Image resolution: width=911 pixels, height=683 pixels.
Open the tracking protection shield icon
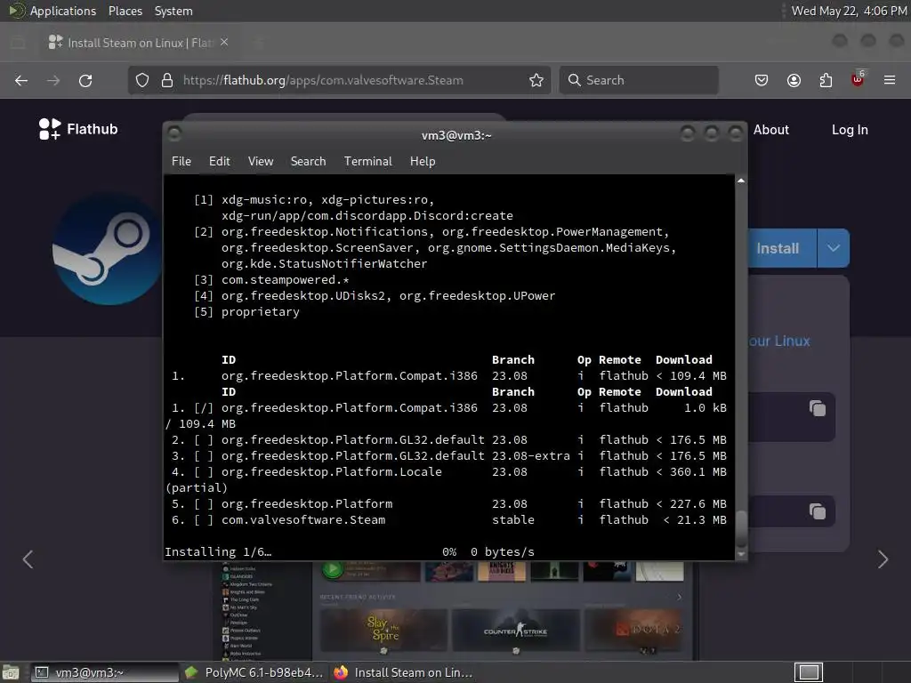(x=142, y=80)
